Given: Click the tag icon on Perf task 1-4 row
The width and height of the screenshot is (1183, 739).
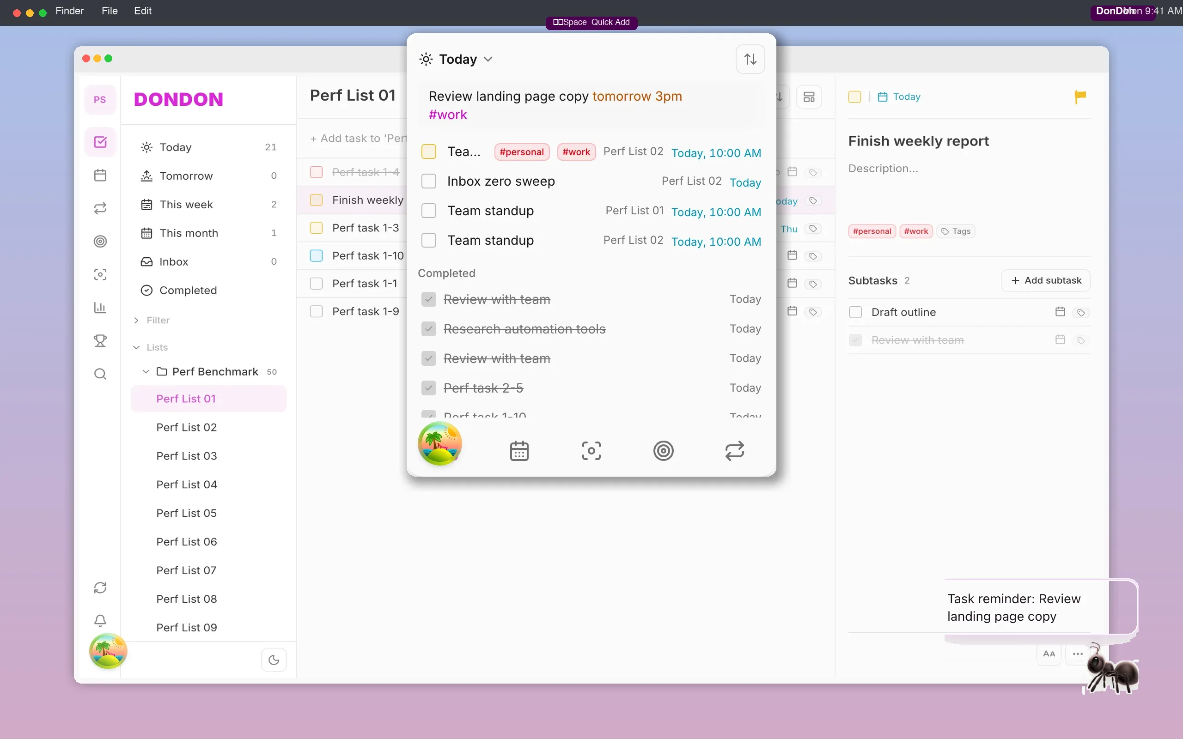Looking at the screenshot, I should [x=813, y=173].
